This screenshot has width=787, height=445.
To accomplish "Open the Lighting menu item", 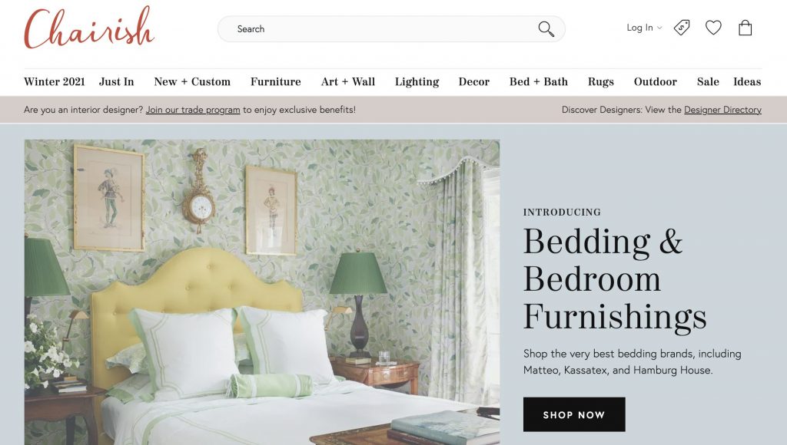I will click(417, 81).
